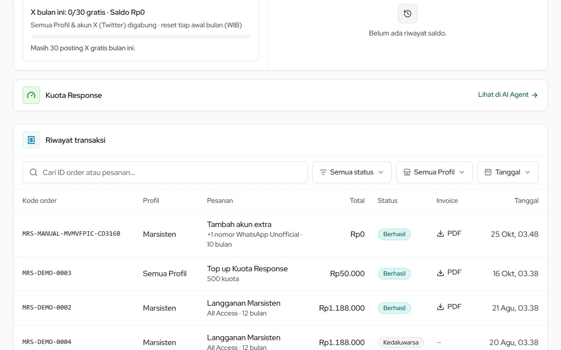Image resolution: width=561 pixels, height=350 pixels.
Task: Click the Kode order column header
Action: point(39,201)
